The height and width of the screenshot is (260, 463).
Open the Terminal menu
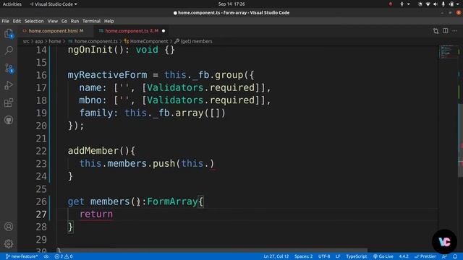[x=92, y=21]
